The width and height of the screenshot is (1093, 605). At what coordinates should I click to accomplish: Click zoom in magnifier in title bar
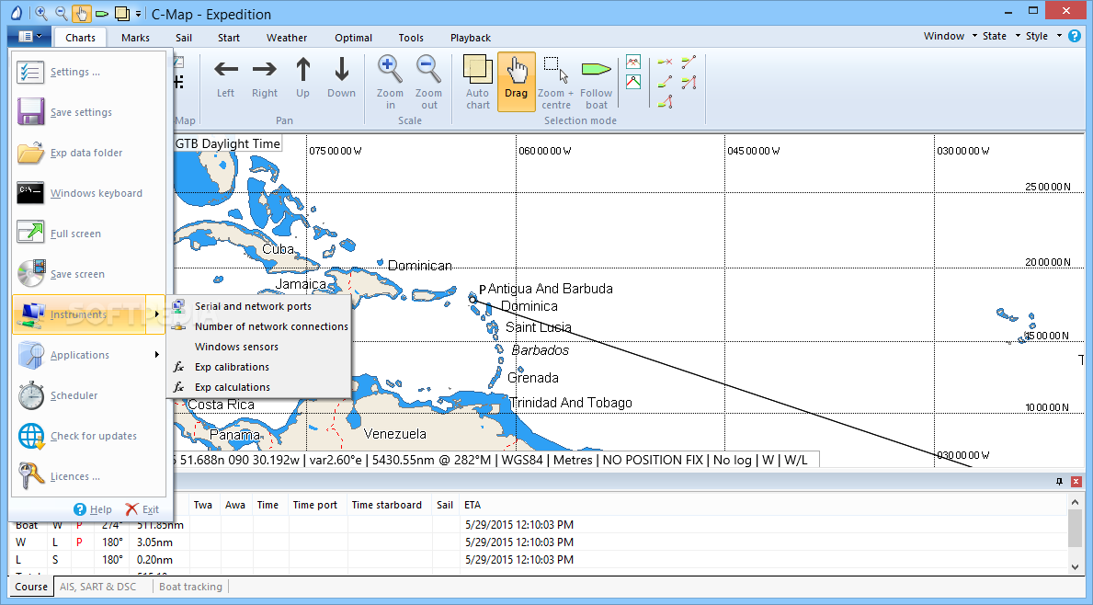pos(41,13)
